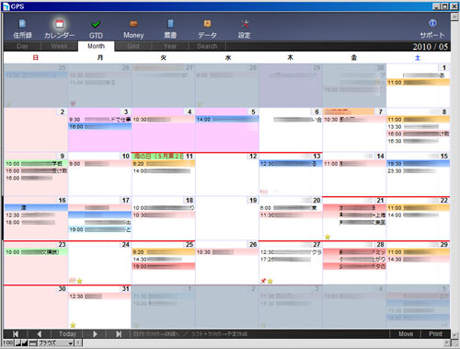Go to next month arrow
This screenshot has height=349, width=460.
pyautogui.click(x=95, y=334)
